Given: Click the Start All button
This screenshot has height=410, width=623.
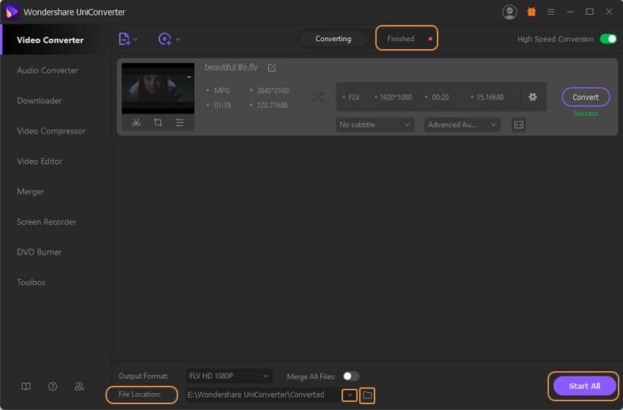Looking at the screenshot, I should [584, 386].
